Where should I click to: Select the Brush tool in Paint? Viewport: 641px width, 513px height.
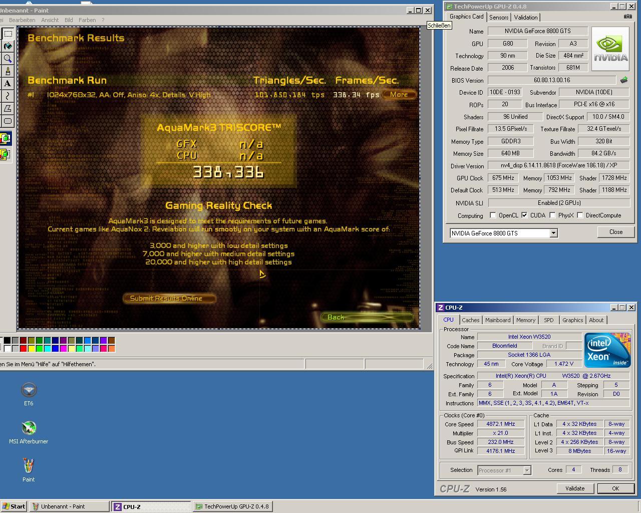[x=8, y=71]
